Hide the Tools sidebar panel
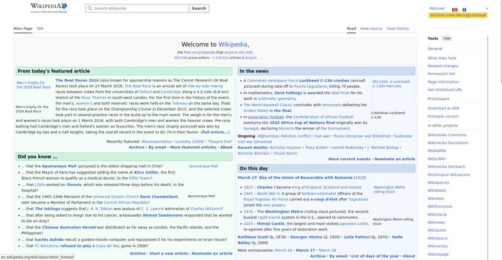The height and width of the screenshot is (260, 502). click(447, 38)
